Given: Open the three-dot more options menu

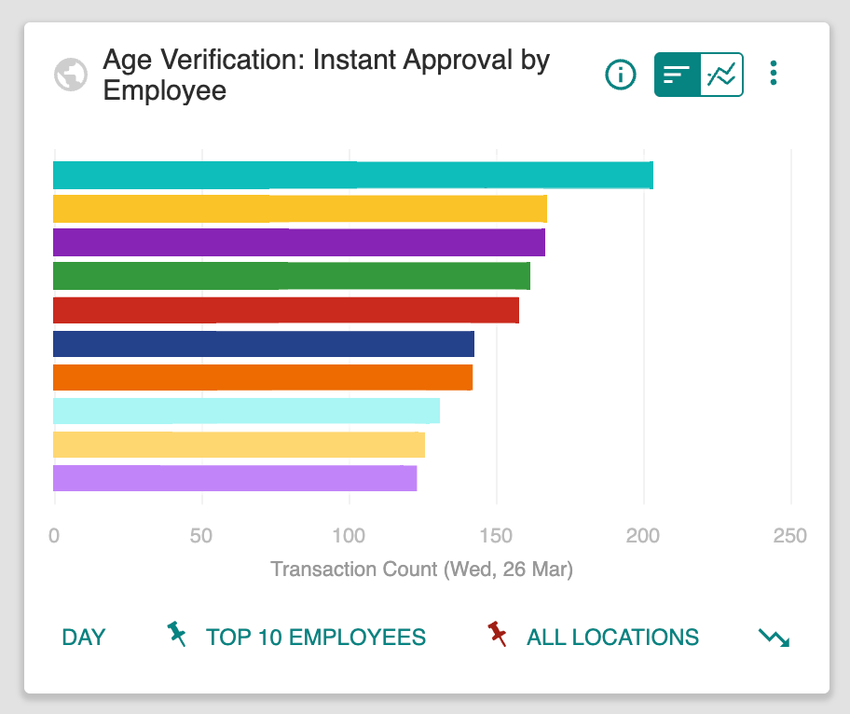Looking at the screenshot, I should click(774, 74).
